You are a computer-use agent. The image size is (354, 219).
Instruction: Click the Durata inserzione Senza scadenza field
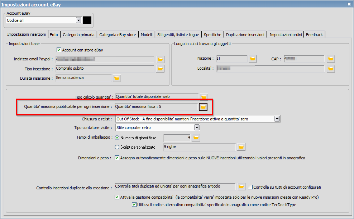(83, 78)
